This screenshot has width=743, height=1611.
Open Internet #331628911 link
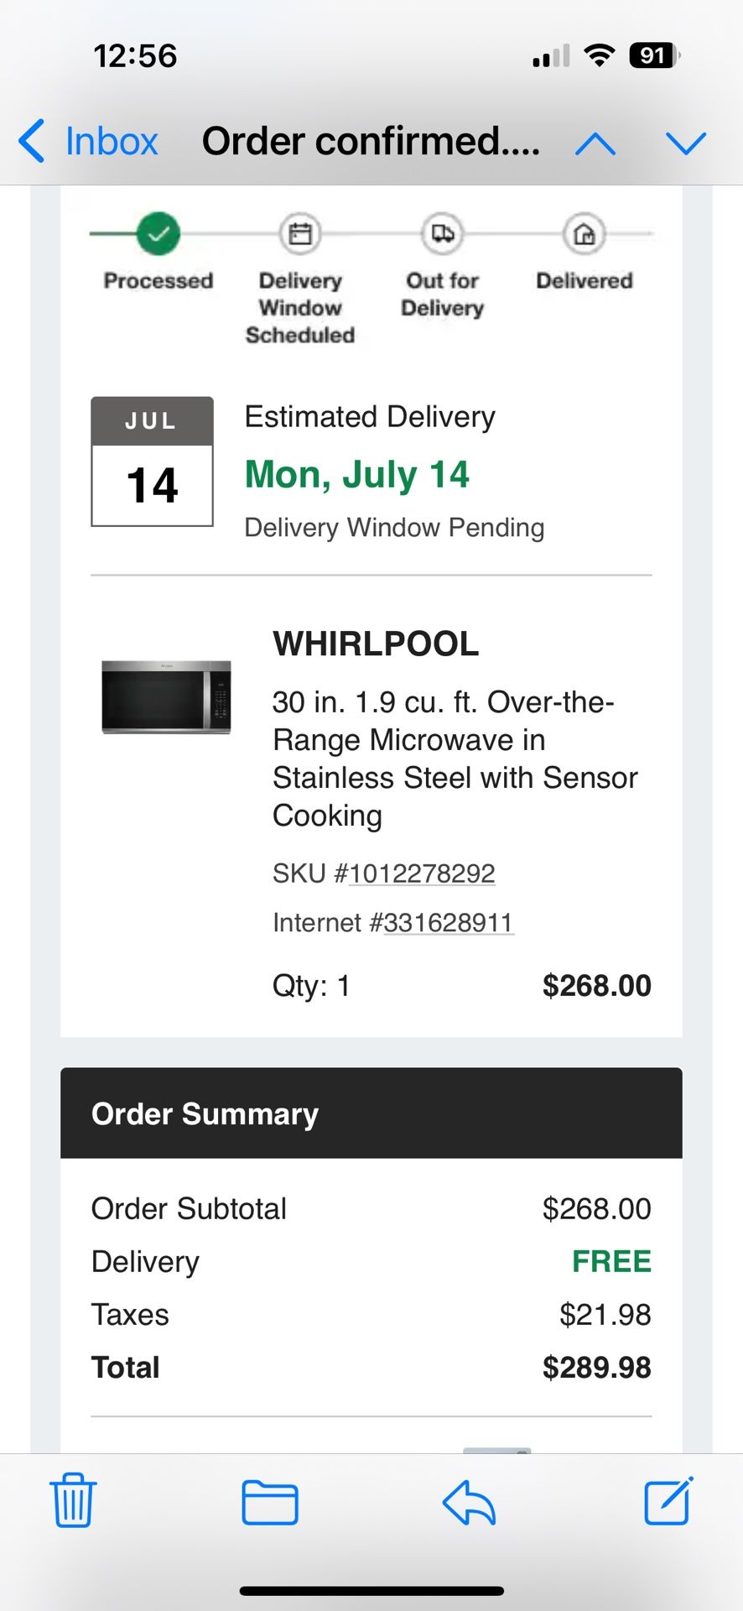tap(448, 922)
